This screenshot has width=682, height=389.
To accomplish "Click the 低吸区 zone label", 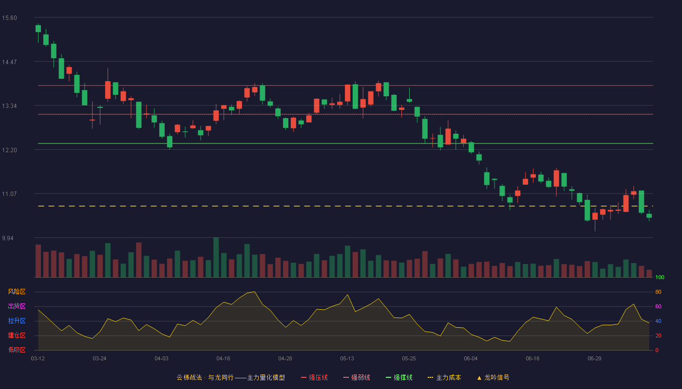I will (17, 350).
